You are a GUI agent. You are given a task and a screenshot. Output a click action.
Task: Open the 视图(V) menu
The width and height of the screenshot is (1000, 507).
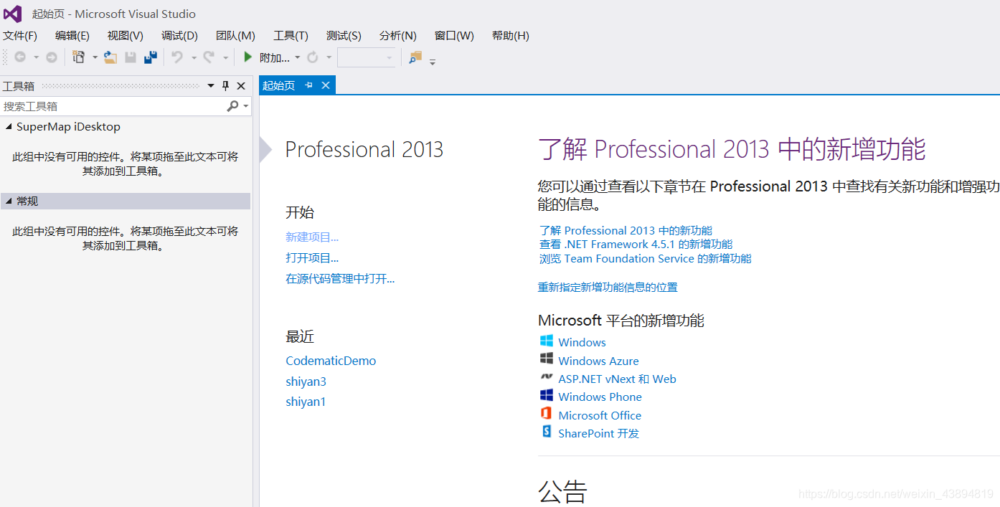click(126, 36)
